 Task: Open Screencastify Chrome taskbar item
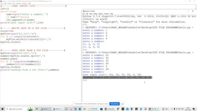click(110, 109)
